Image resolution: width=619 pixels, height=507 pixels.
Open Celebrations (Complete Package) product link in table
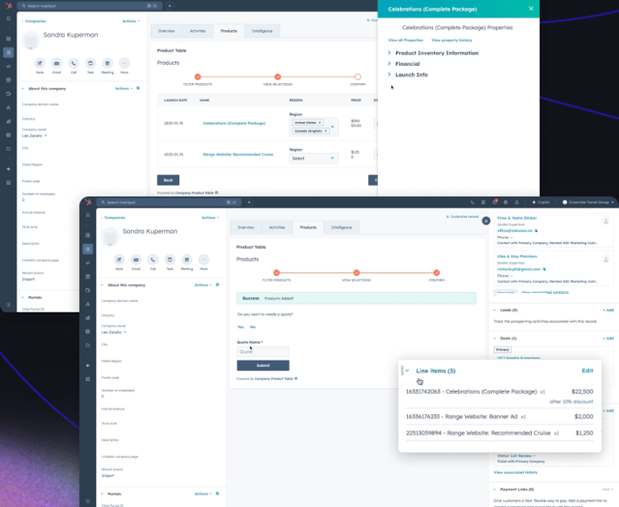coord(234,124)
